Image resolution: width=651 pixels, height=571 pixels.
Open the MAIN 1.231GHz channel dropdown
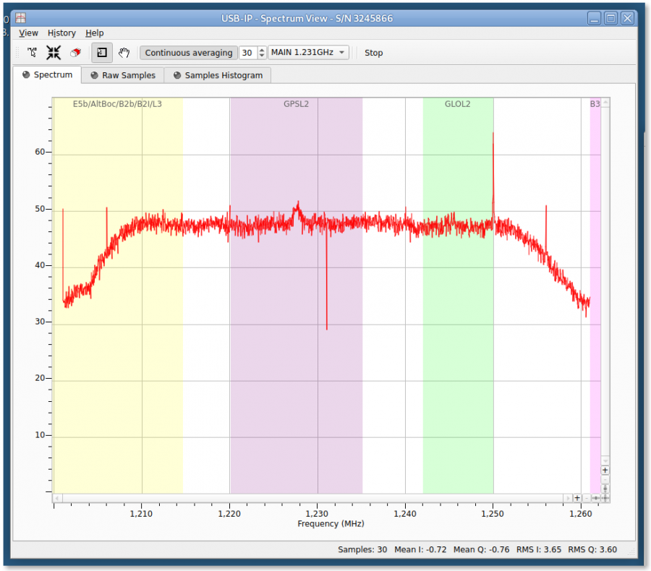tap(308, 53)
